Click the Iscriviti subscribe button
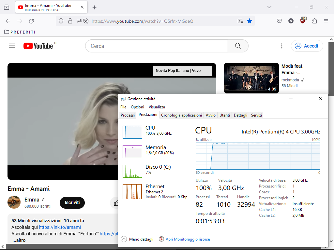334x250 pixels. [x=72, y=202]
